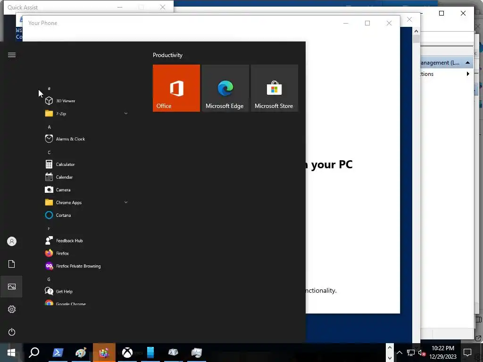Open the Microsoft Store tile
Viewport: 483px width, 362px height.
[x=275, y=88]
